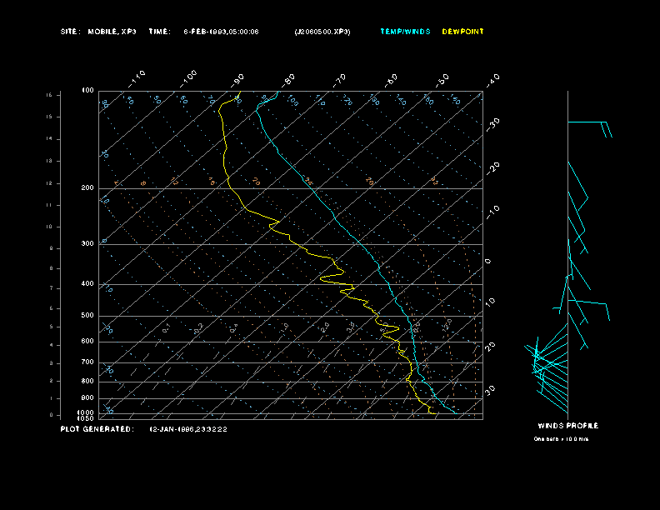Click the 200 pressure level label

coord(87,188)
